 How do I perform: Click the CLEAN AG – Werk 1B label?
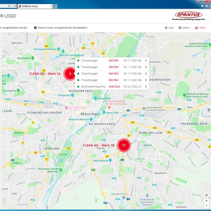[98, 145]
